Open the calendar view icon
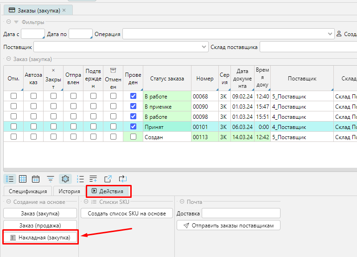 click(x=36, y=179)
